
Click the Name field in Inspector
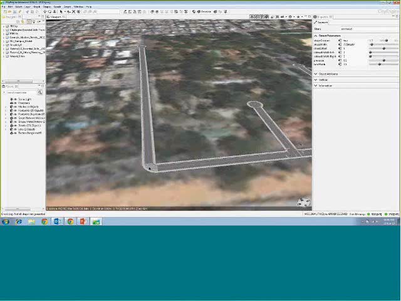369,29
